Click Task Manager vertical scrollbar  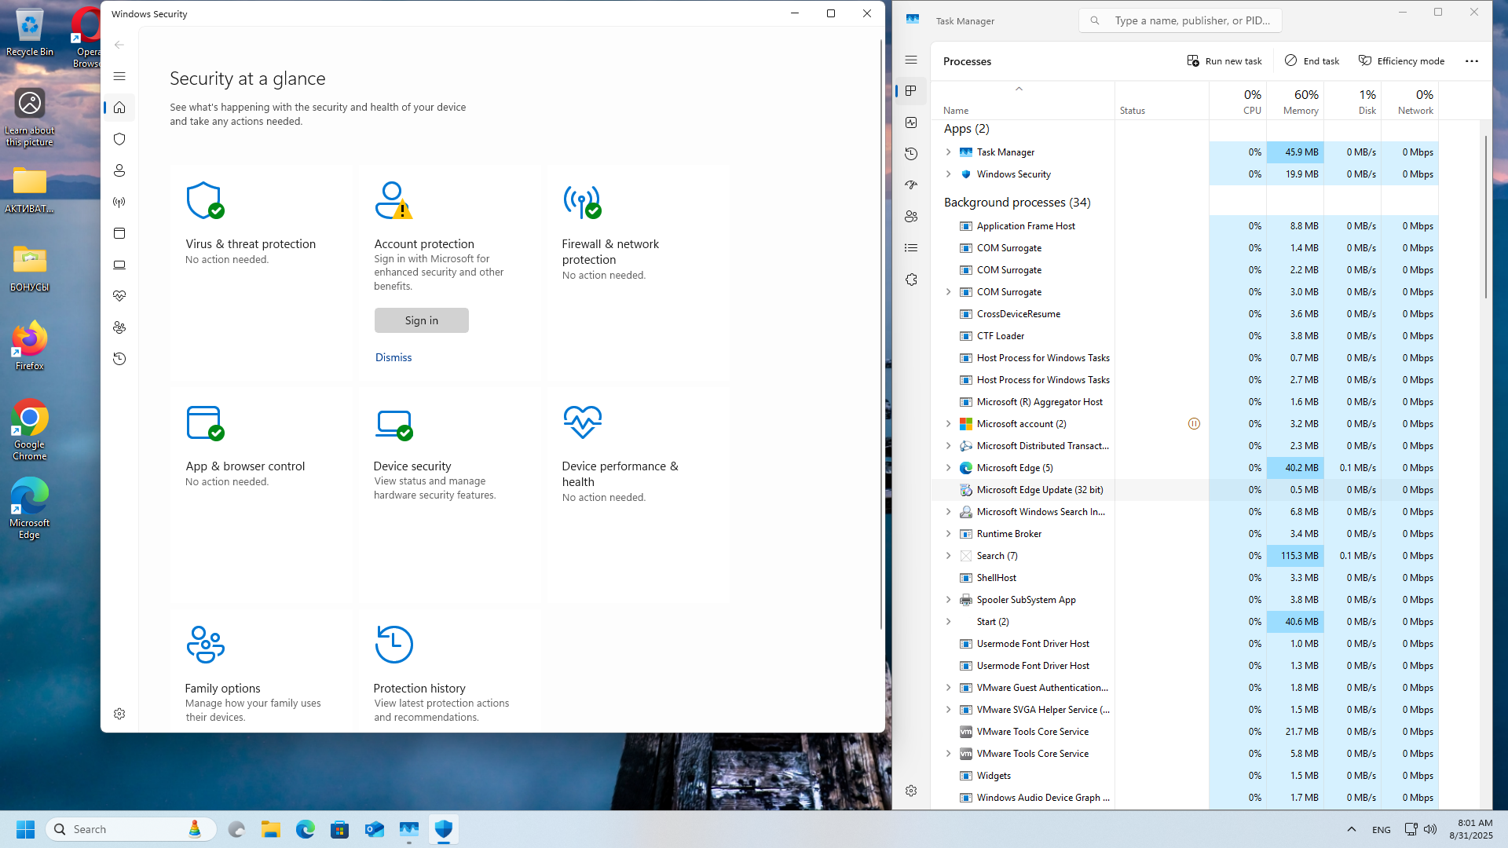(1485, 216)
